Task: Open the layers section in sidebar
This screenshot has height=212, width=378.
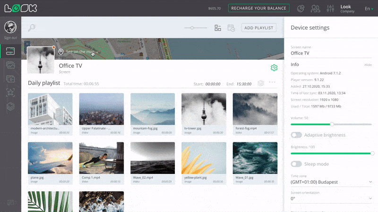Action: [10, 106]
